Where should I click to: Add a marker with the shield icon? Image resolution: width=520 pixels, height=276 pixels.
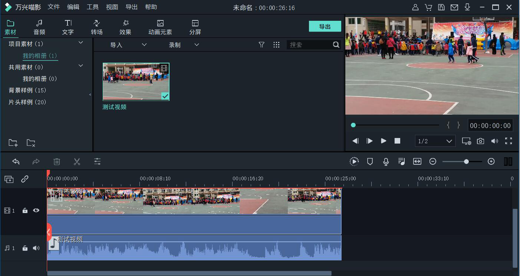[x=370, y=161]
